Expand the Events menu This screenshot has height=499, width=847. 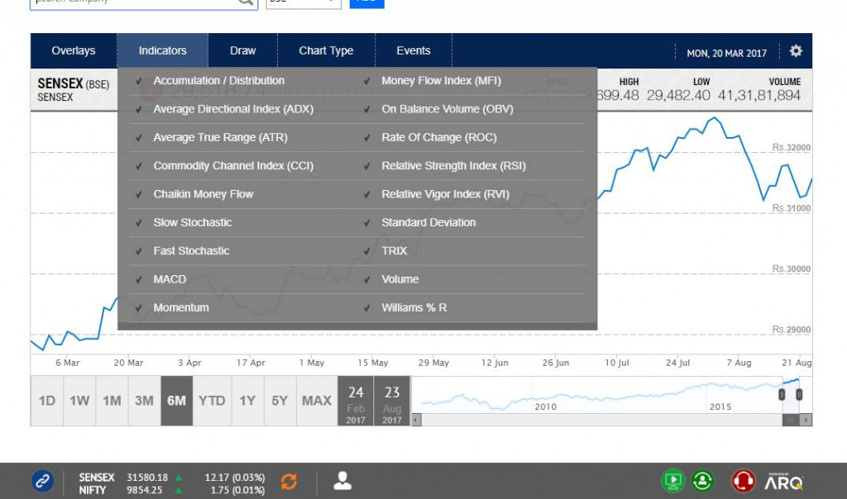pyautogui.click(x=414, y=51)
